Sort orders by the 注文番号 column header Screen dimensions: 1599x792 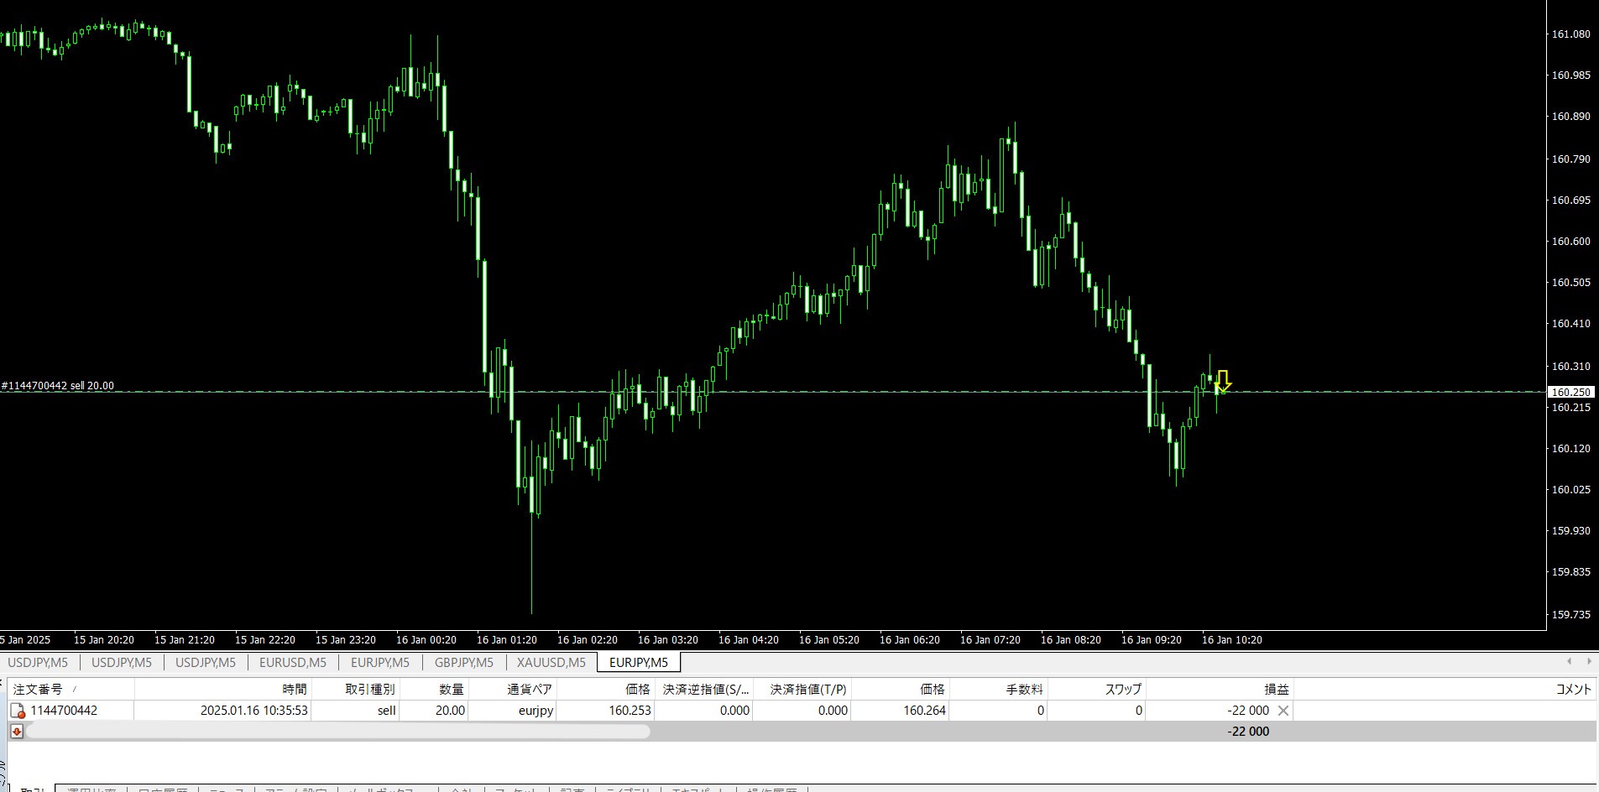click(38, 689)
